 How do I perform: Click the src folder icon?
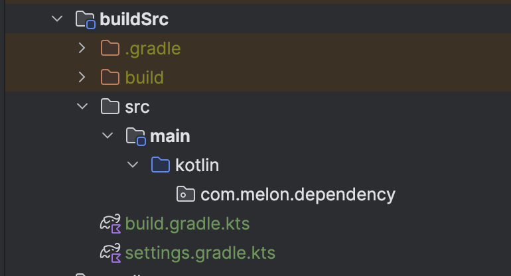pyautogui.click(x=110, y=107)
